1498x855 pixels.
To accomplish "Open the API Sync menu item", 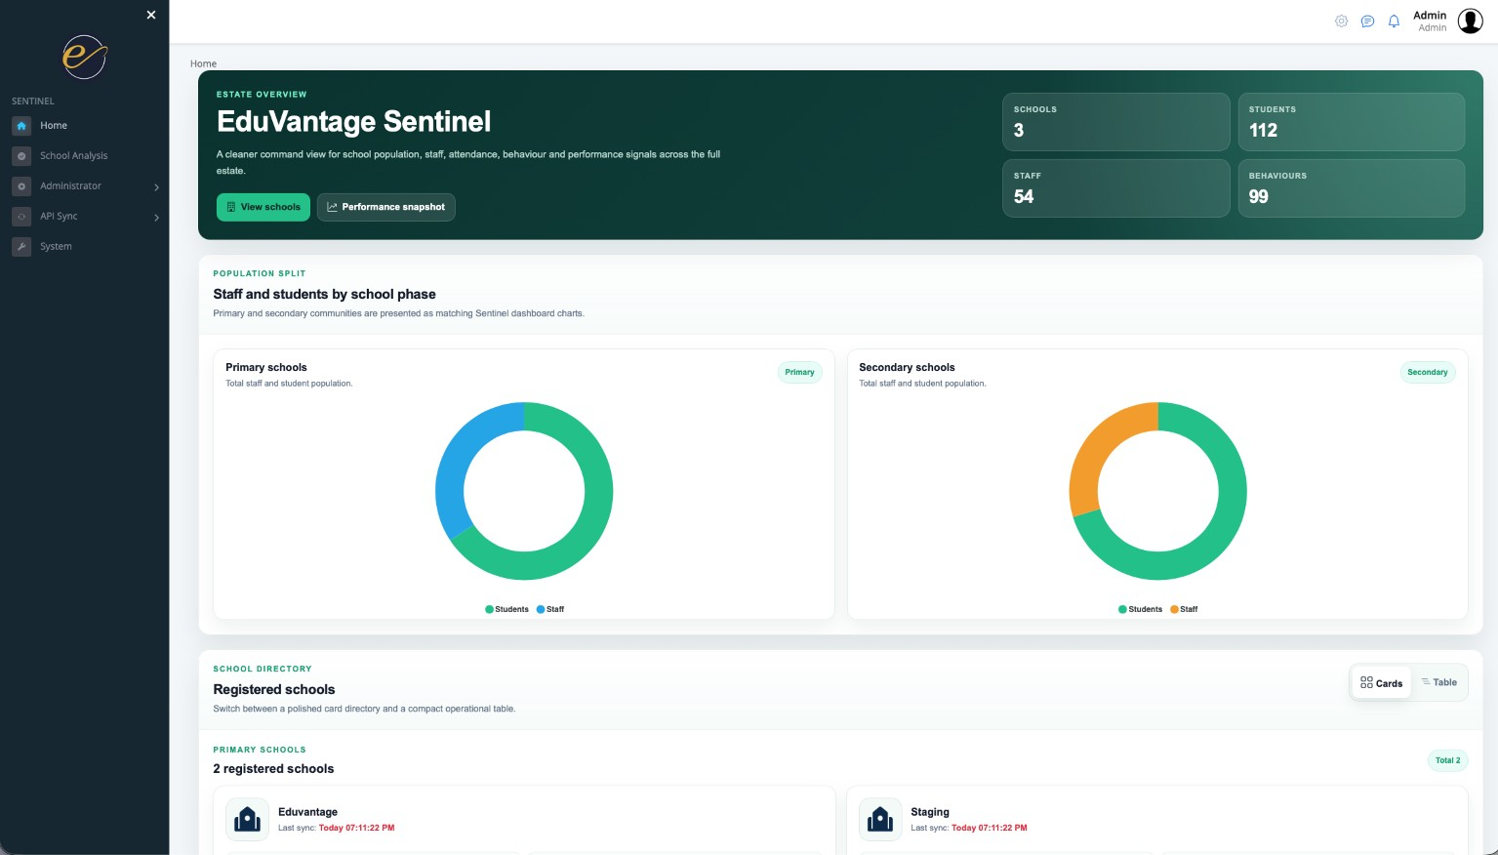I will pos(59,217).
